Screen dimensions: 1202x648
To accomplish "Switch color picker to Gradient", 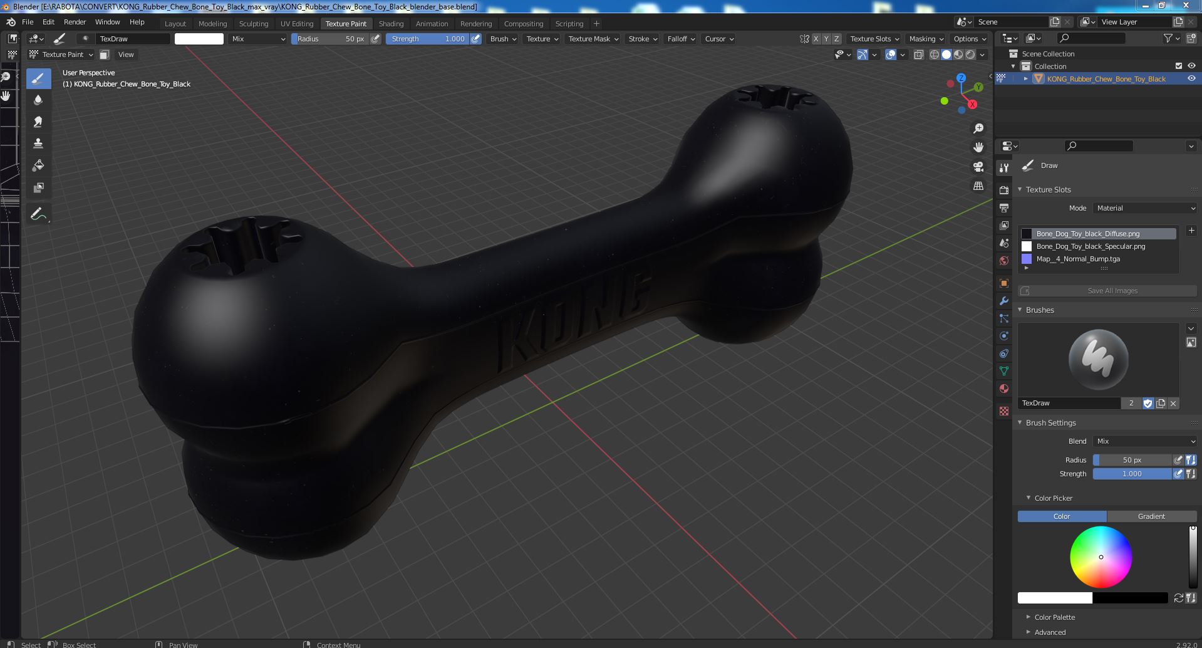I will (x=1152, y=516).
